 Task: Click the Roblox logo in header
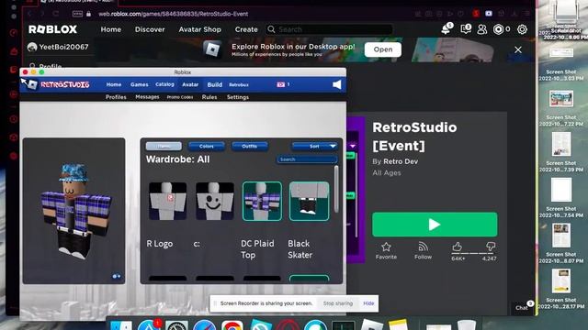coord(53,29)
